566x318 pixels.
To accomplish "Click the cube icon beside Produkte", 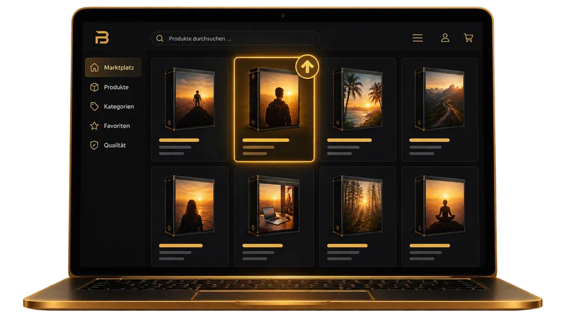I will pos(94,87).
